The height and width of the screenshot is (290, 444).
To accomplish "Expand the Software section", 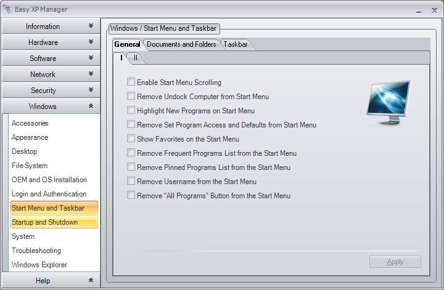I will coord(51,58).
